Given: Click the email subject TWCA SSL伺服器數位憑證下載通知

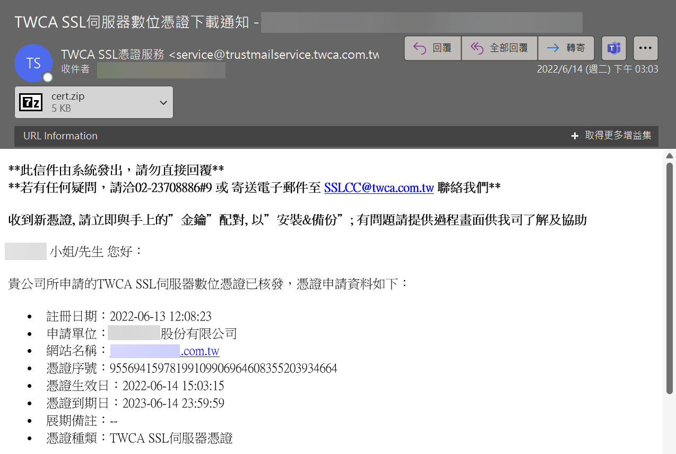Looking at the screenshot, I should coord(132,22).
